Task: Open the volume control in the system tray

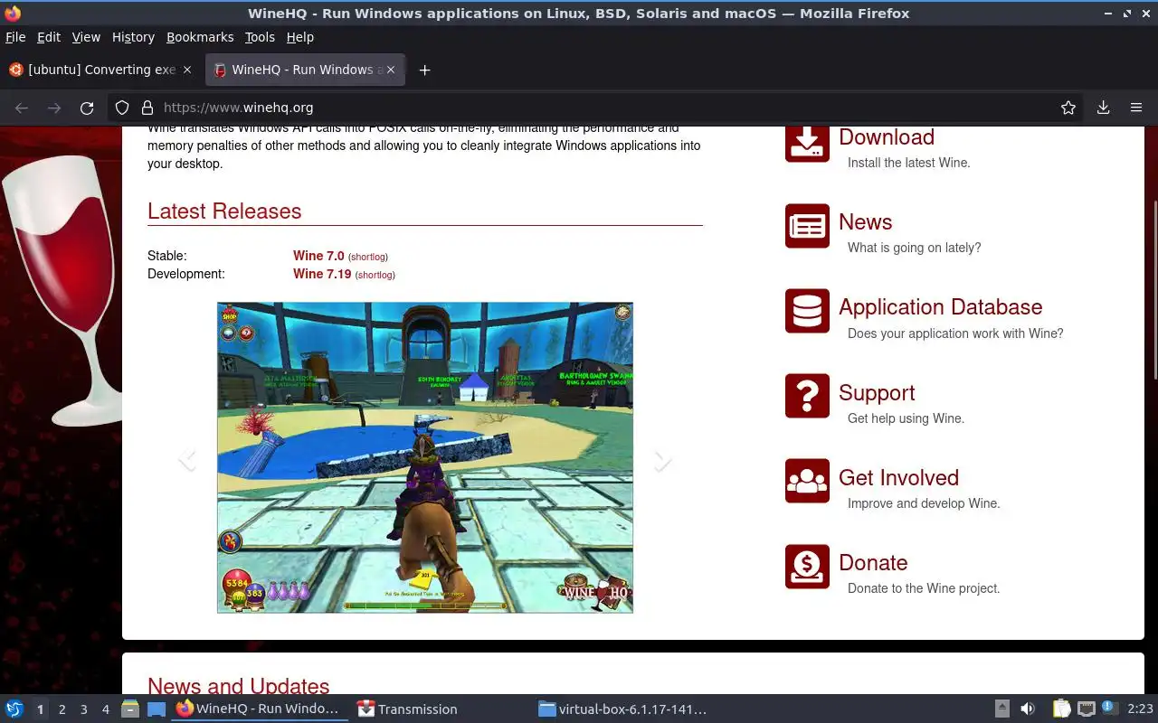Action: point(1028,709)
